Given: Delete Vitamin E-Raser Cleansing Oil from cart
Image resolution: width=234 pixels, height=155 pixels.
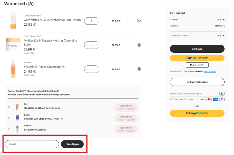Looking at the screenshot, I should tap(139, 69).
